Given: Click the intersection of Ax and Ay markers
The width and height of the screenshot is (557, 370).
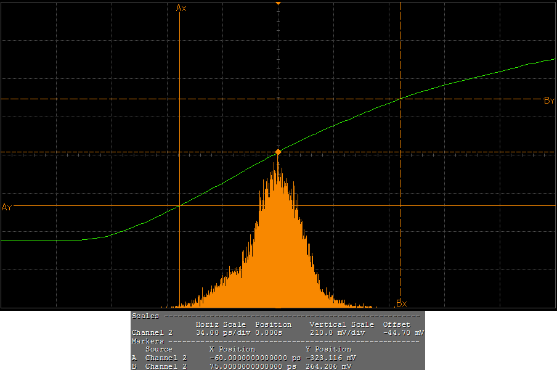Looking at the screenshot, I should (x=179, y=205).
